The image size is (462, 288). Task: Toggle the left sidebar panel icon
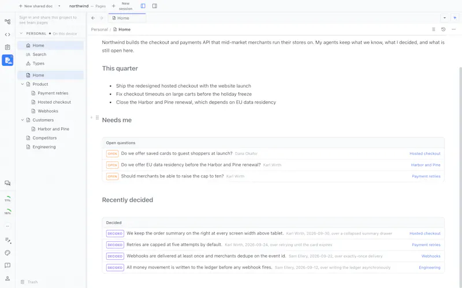pos(143,6)
